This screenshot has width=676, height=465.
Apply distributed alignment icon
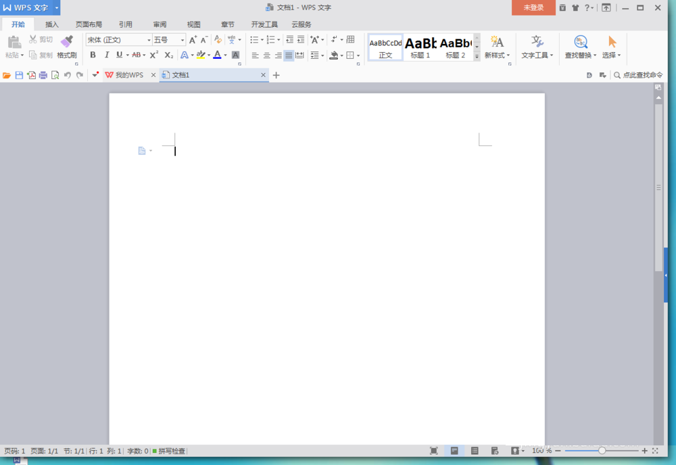coord(300,55)
